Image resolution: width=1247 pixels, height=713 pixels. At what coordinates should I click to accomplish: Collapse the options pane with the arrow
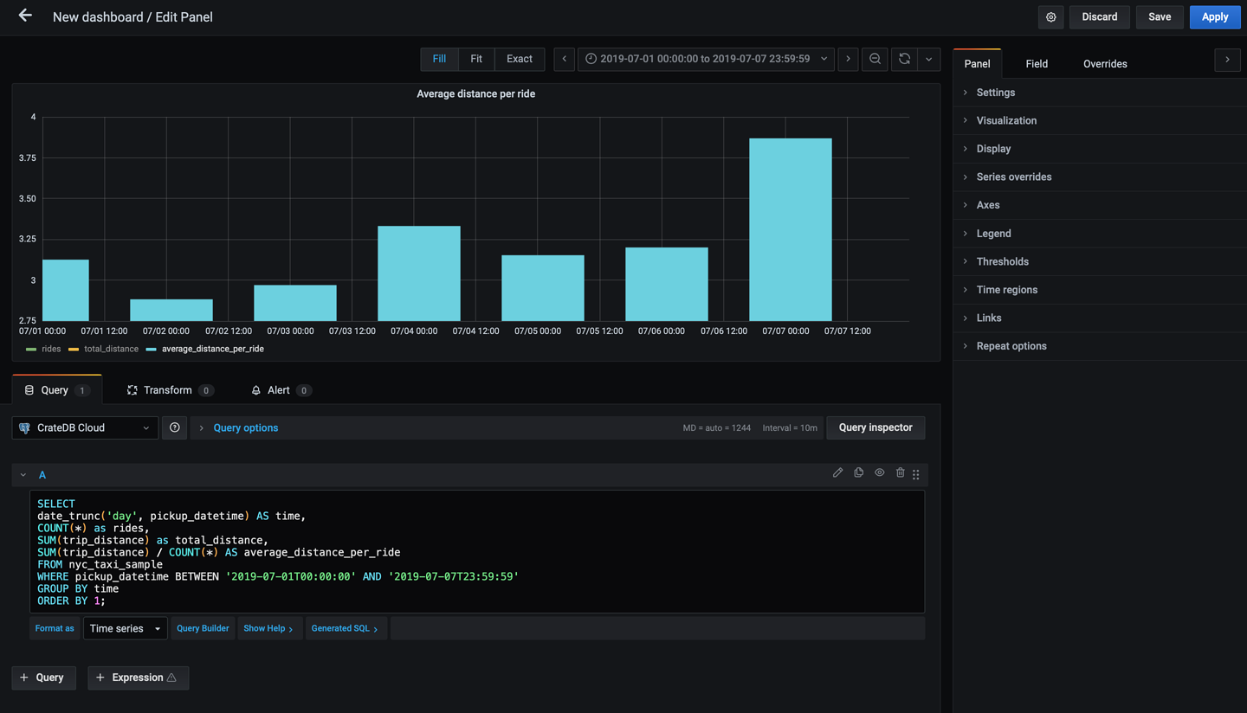click(x=1227, y=60)
